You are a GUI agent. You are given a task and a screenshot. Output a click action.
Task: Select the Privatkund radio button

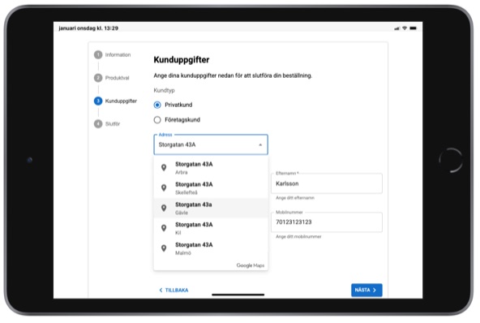tap(157, 105)
